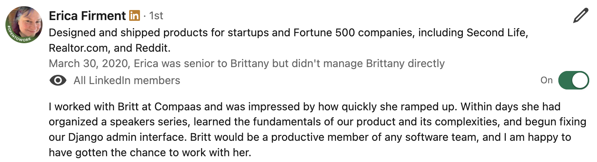Turn off the recommendation visibility switch

click(573, 80)
